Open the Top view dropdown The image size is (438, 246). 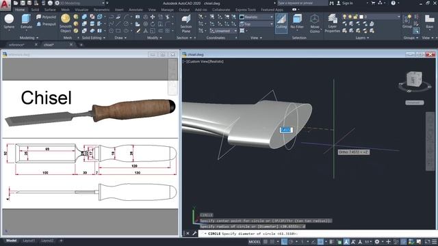tap(257, 24)
